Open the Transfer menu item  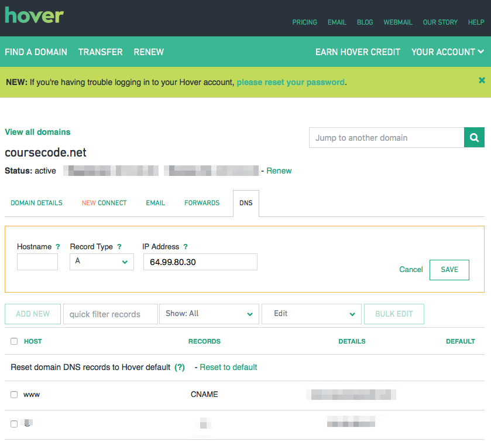click(101, 52)
